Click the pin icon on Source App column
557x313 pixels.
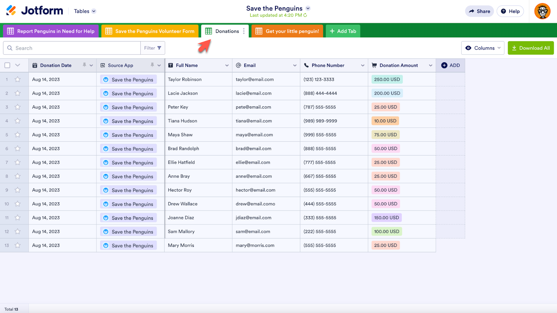(152, 65)
